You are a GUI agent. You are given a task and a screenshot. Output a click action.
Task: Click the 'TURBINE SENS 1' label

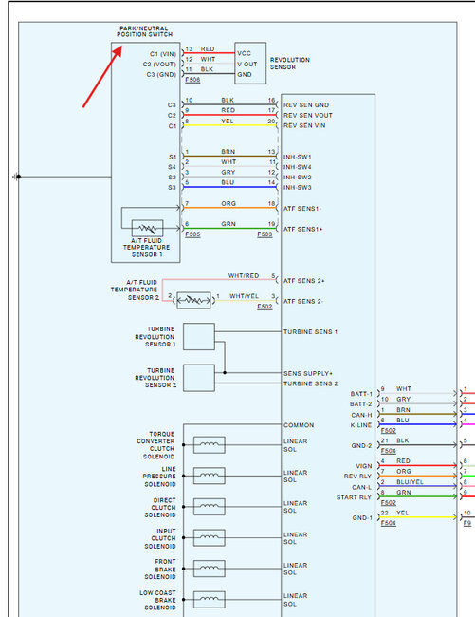[311, 332]
